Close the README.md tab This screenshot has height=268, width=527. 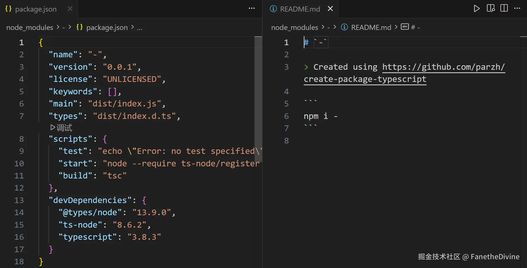(330, 9)
